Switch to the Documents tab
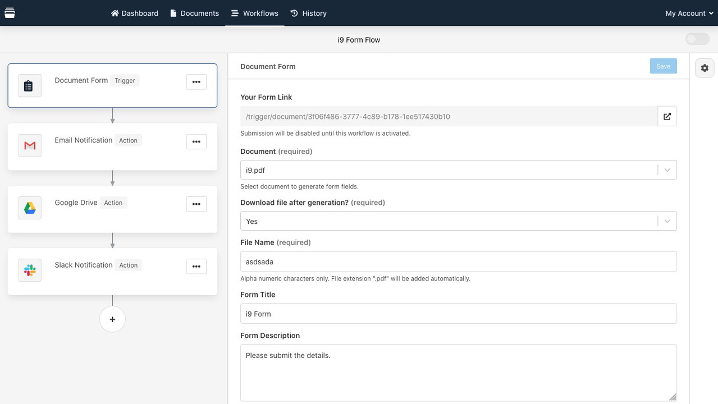The image size is (718, 404). tap(194, 13)
